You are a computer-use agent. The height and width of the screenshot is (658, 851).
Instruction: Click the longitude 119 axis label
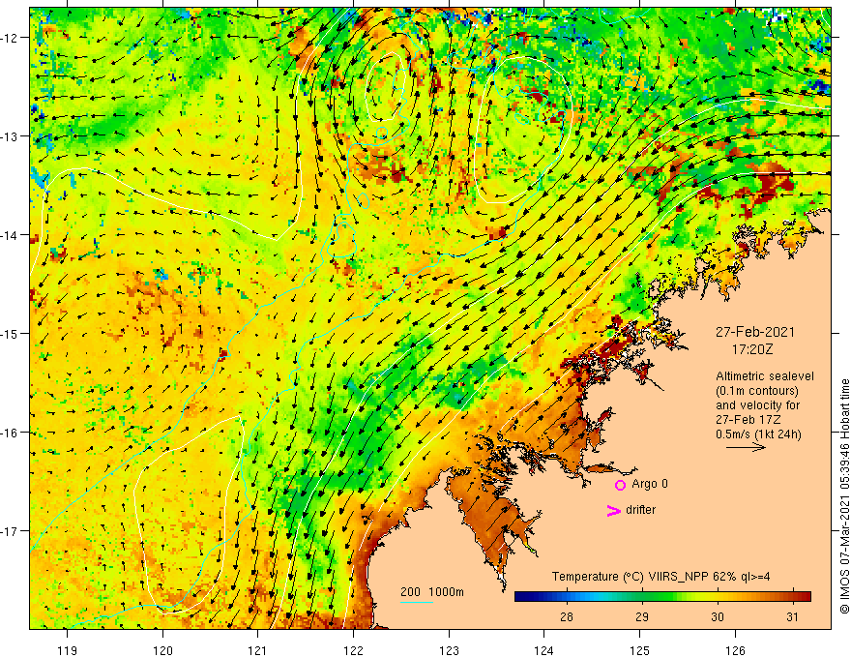pos(68,650)
